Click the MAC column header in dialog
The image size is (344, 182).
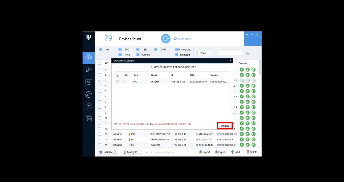pos(192,75)
